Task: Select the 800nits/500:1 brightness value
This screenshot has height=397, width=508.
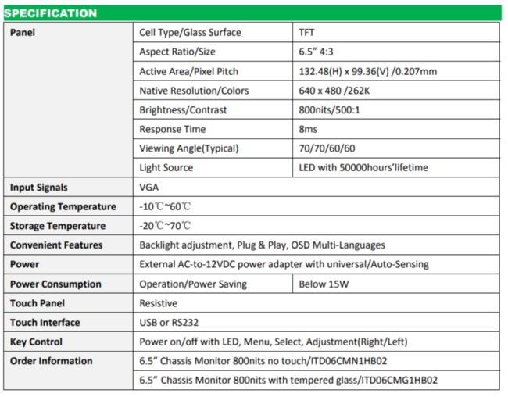Action: [330, 110]
